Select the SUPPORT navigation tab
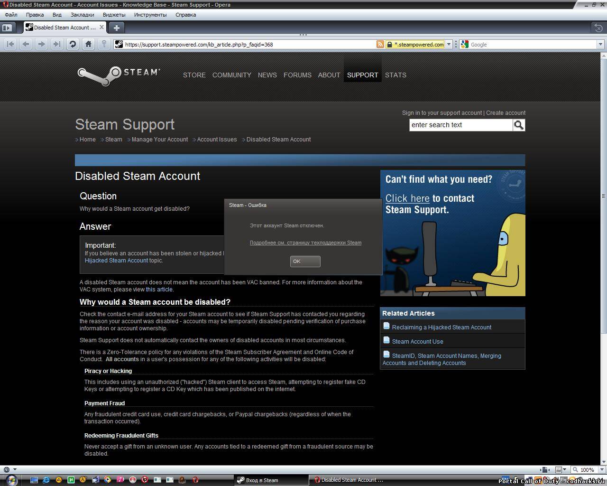 pyautogui.click(x=363, y=75)
